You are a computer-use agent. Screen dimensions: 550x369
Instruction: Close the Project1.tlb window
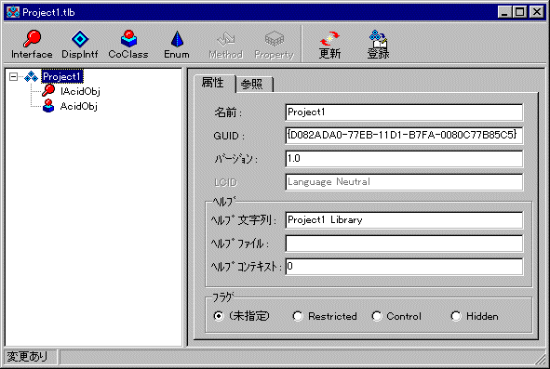coord(537,12)
